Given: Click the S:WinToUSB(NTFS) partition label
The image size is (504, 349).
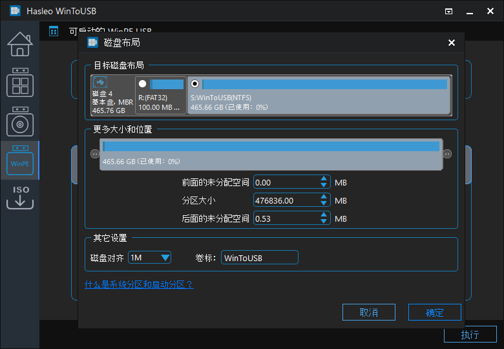Looking at the screenshot, I should [221, 98].
